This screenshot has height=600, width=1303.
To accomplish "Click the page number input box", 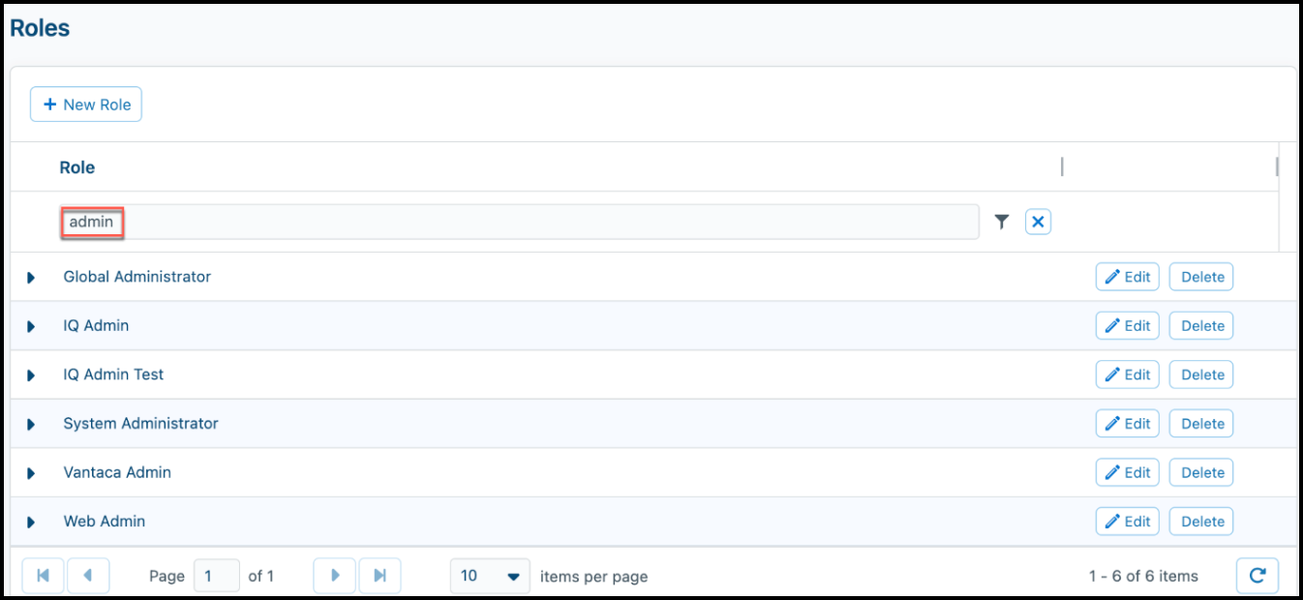I will (x=217, y=576).
